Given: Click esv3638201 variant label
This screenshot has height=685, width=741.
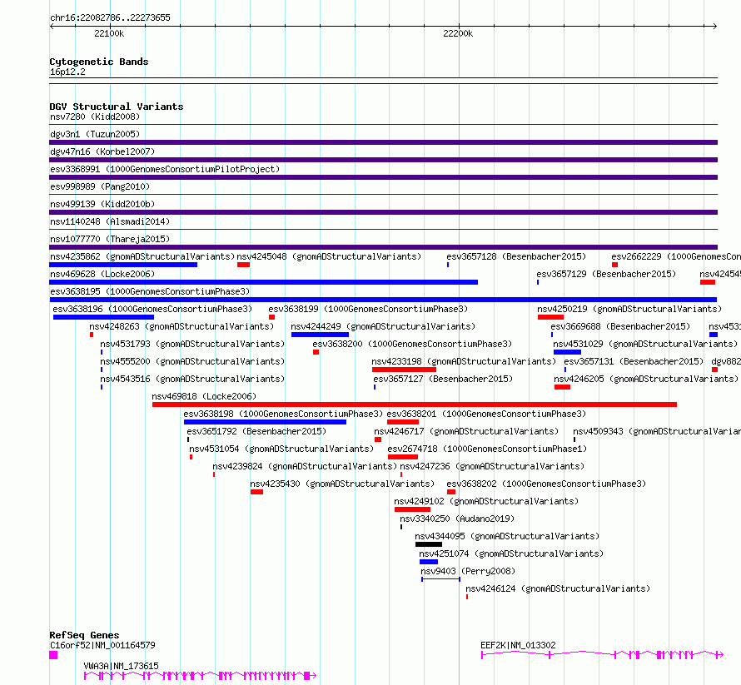Looking at the screenshot, I should pos(486,414).
